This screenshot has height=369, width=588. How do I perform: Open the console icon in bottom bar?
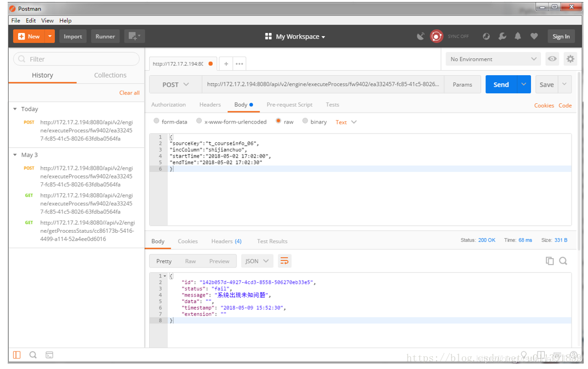click(49, 355)
